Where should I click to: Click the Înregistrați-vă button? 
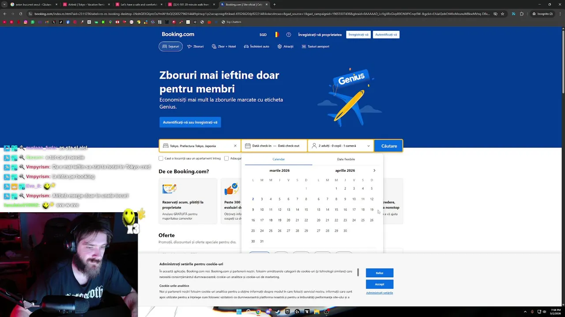(358, 34)
